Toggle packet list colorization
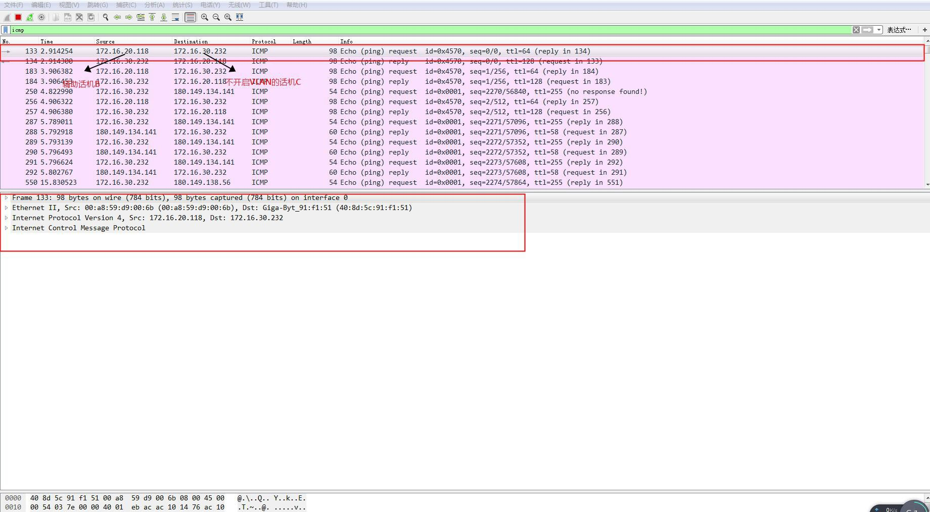Screen dimensions: 930x512 click(190, 17)
